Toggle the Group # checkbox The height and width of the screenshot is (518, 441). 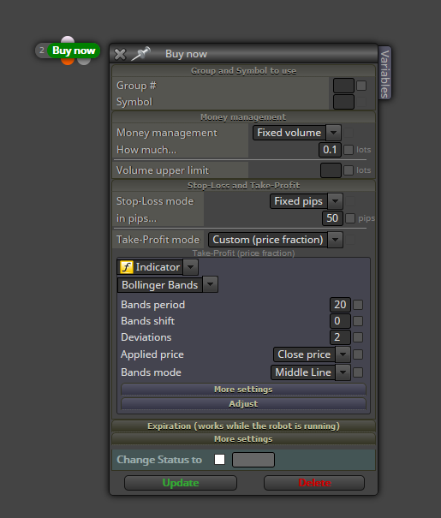click(361, 86)
